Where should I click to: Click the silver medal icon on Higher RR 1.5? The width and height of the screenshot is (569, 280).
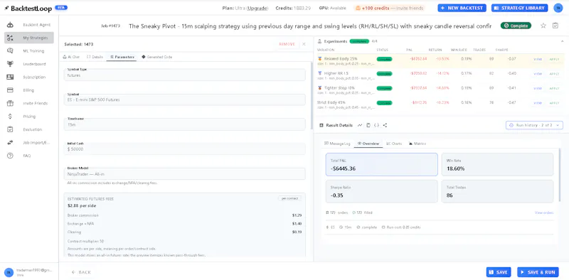click(x=319, y=73)
